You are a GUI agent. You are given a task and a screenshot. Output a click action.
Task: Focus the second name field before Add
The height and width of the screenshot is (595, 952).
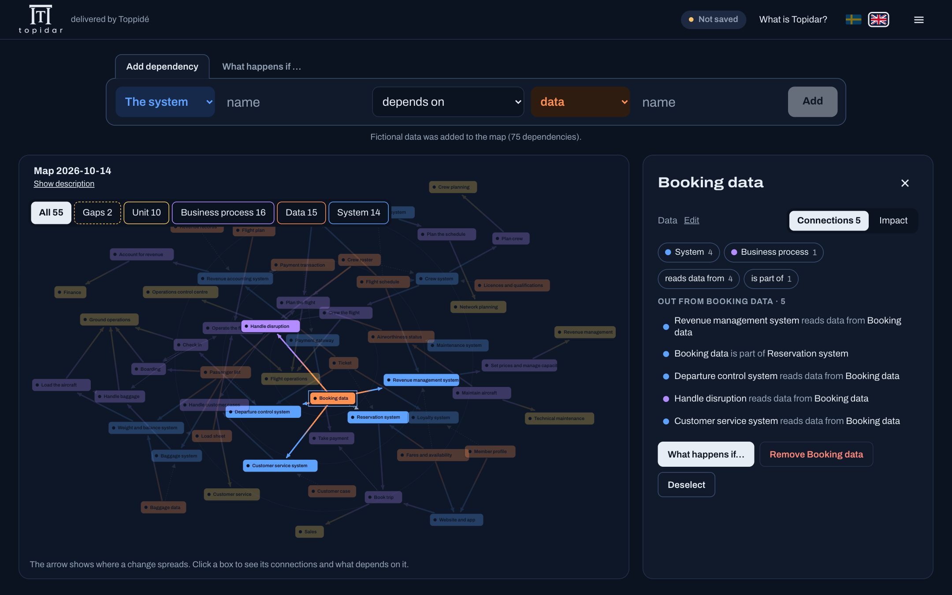709,102
